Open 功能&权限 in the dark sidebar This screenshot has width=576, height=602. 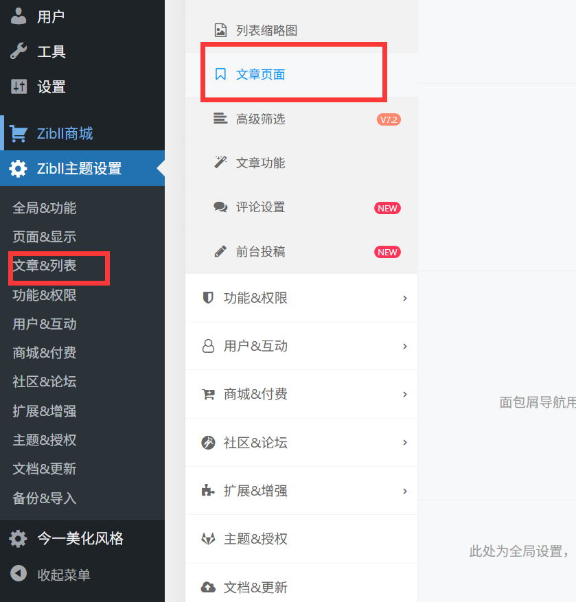point(45,295)
